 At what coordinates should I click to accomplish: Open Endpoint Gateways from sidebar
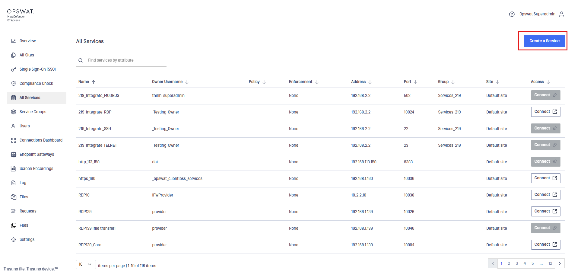(36, 155)
